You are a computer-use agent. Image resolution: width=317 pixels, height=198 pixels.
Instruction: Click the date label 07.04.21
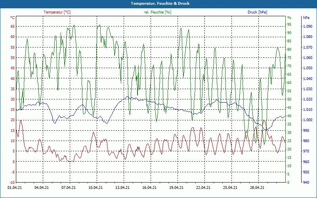(68, 188)
